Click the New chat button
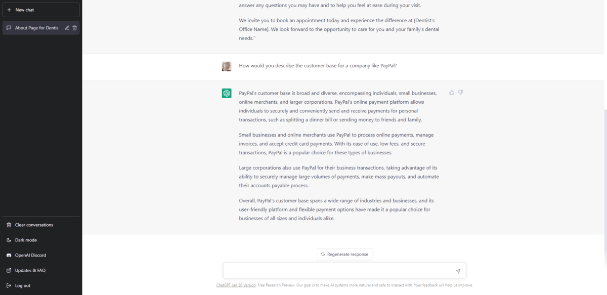This screenshot has width=607, height=295. 41,10
